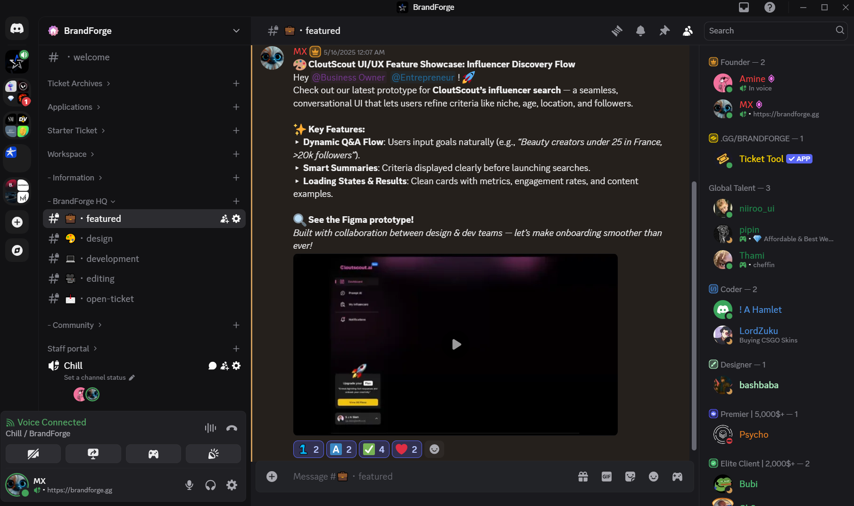Open Chill voice channel settings gear
Screen dimensions: 854x506
tap(236, 366)
